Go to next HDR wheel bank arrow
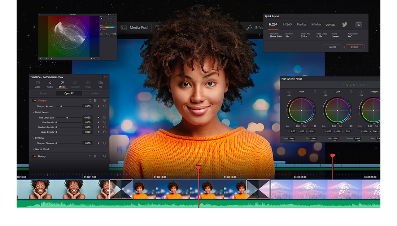Viewport: 397px width, 226px height. (368, 85)
